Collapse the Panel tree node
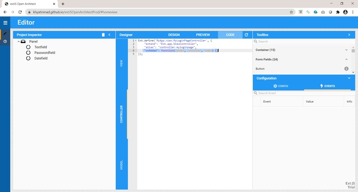The height and width of the screenshot is (192, 358). click(19, 42)
